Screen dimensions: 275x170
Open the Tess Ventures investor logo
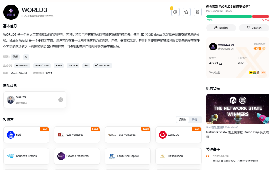[112, 135]
